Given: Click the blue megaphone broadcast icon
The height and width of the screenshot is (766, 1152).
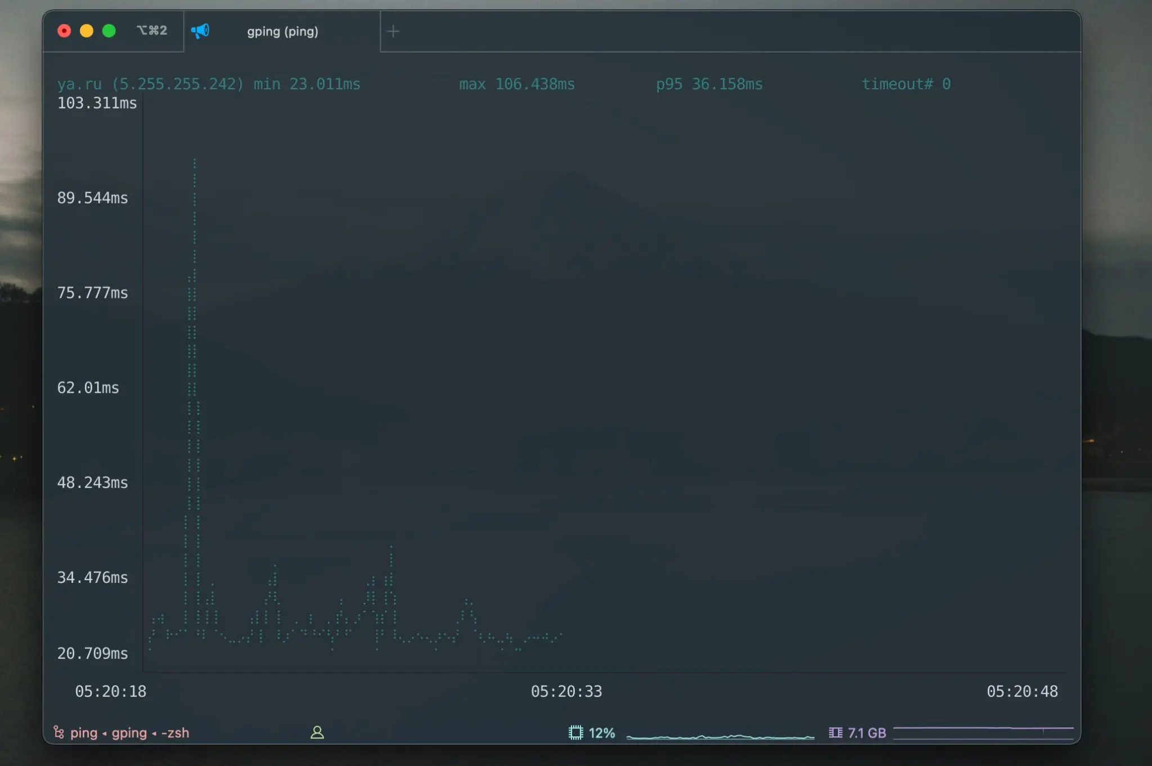Looking at the screenshot, I should (x=200, y=31).
